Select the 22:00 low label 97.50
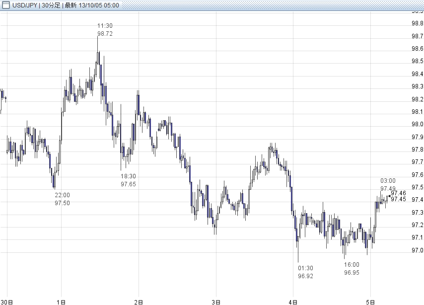The width and height of the screenshot is (424, 305). (x=62, y=199)
